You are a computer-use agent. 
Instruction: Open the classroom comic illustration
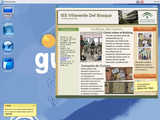tap(91, 47)
